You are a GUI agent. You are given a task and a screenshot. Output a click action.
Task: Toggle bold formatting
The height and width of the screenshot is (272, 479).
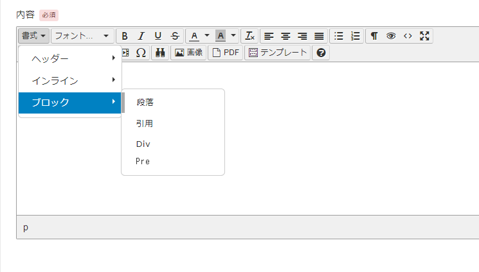pos(125,36)
